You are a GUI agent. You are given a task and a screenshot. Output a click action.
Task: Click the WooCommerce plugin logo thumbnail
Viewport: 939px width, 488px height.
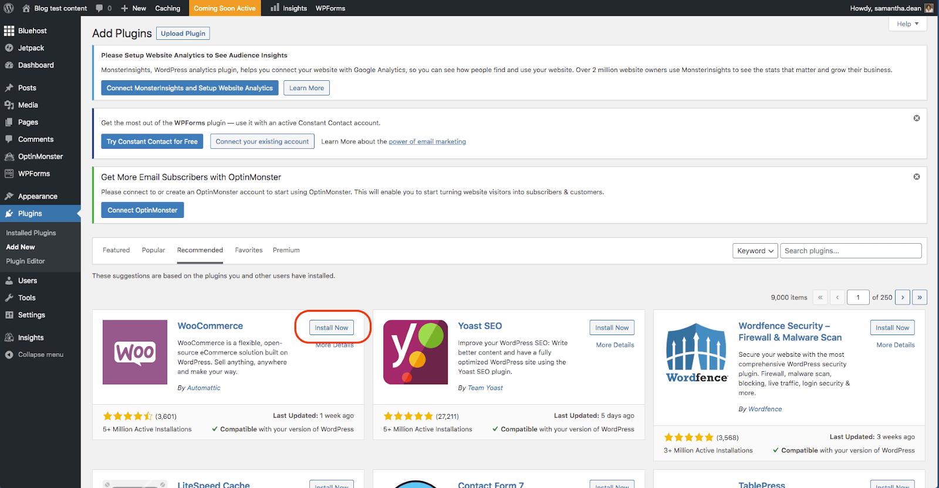pos(135,352)
